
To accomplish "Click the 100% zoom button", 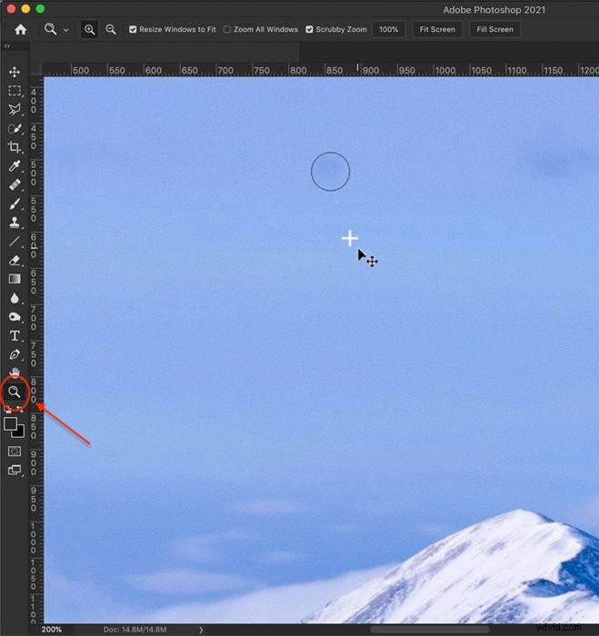I will (388, 30).
